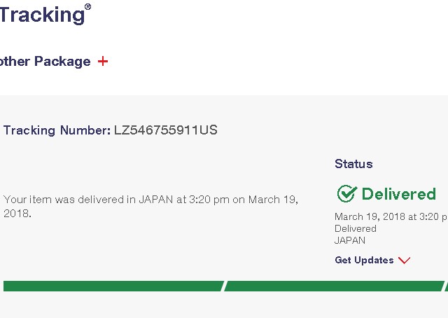Image resolution: width=448 pixels, height=318 pixels.
Task: Click third progress segment at right edge
Action: [x=447, y=286]
